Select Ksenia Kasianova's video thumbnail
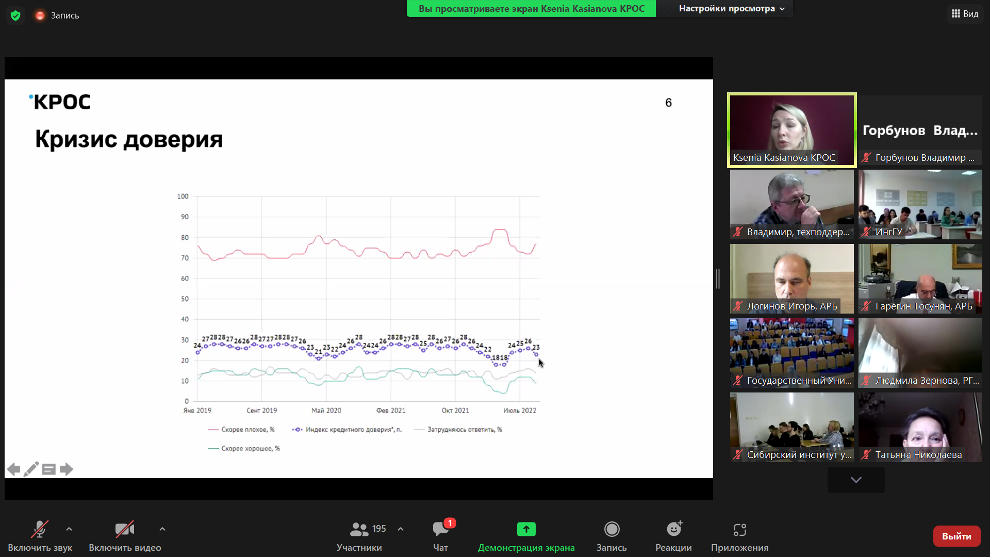Screen dimensions: 990x557 [791, 130]
